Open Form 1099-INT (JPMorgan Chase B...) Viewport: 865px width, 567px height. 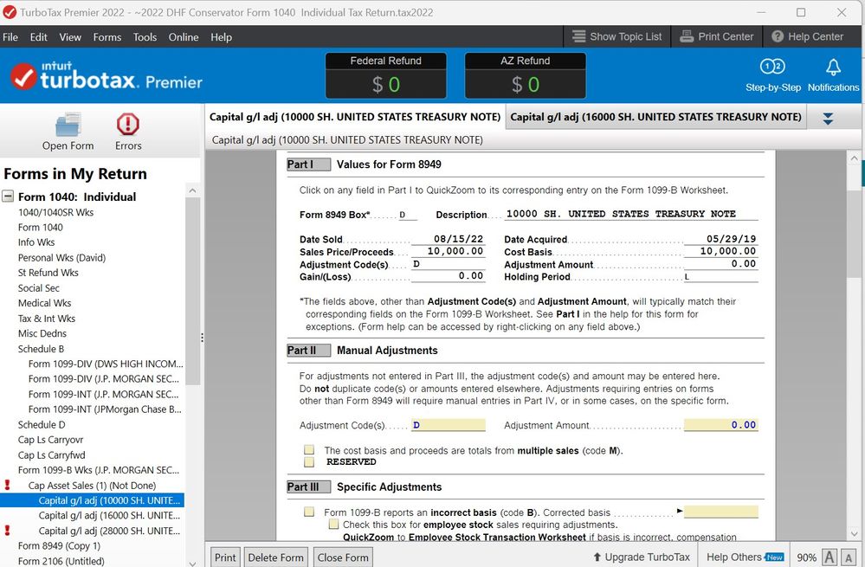click(105, 409)
